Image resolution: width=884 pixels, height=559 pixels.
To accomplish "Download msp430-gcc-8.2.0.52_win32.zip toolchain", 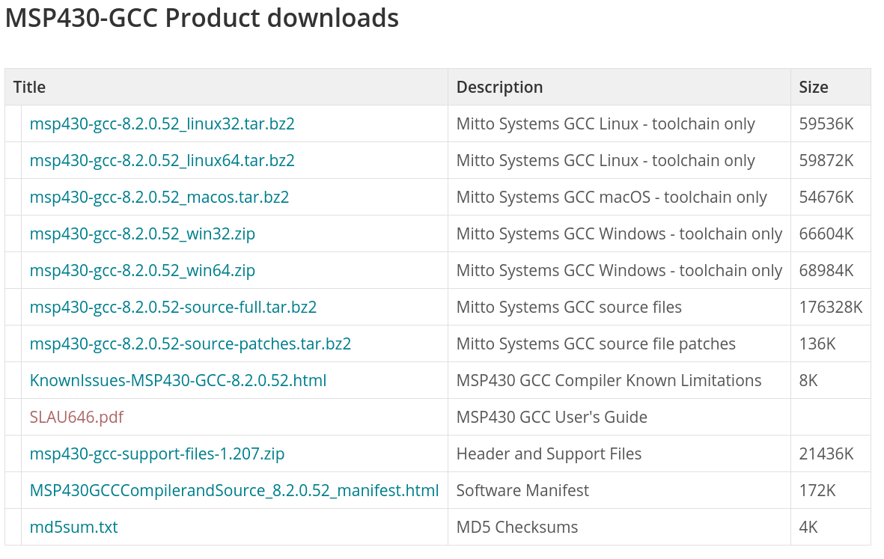I will click(142, 233).
